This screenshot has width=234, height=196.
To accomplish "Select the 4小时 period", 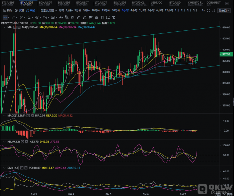I will click(134, 10).
